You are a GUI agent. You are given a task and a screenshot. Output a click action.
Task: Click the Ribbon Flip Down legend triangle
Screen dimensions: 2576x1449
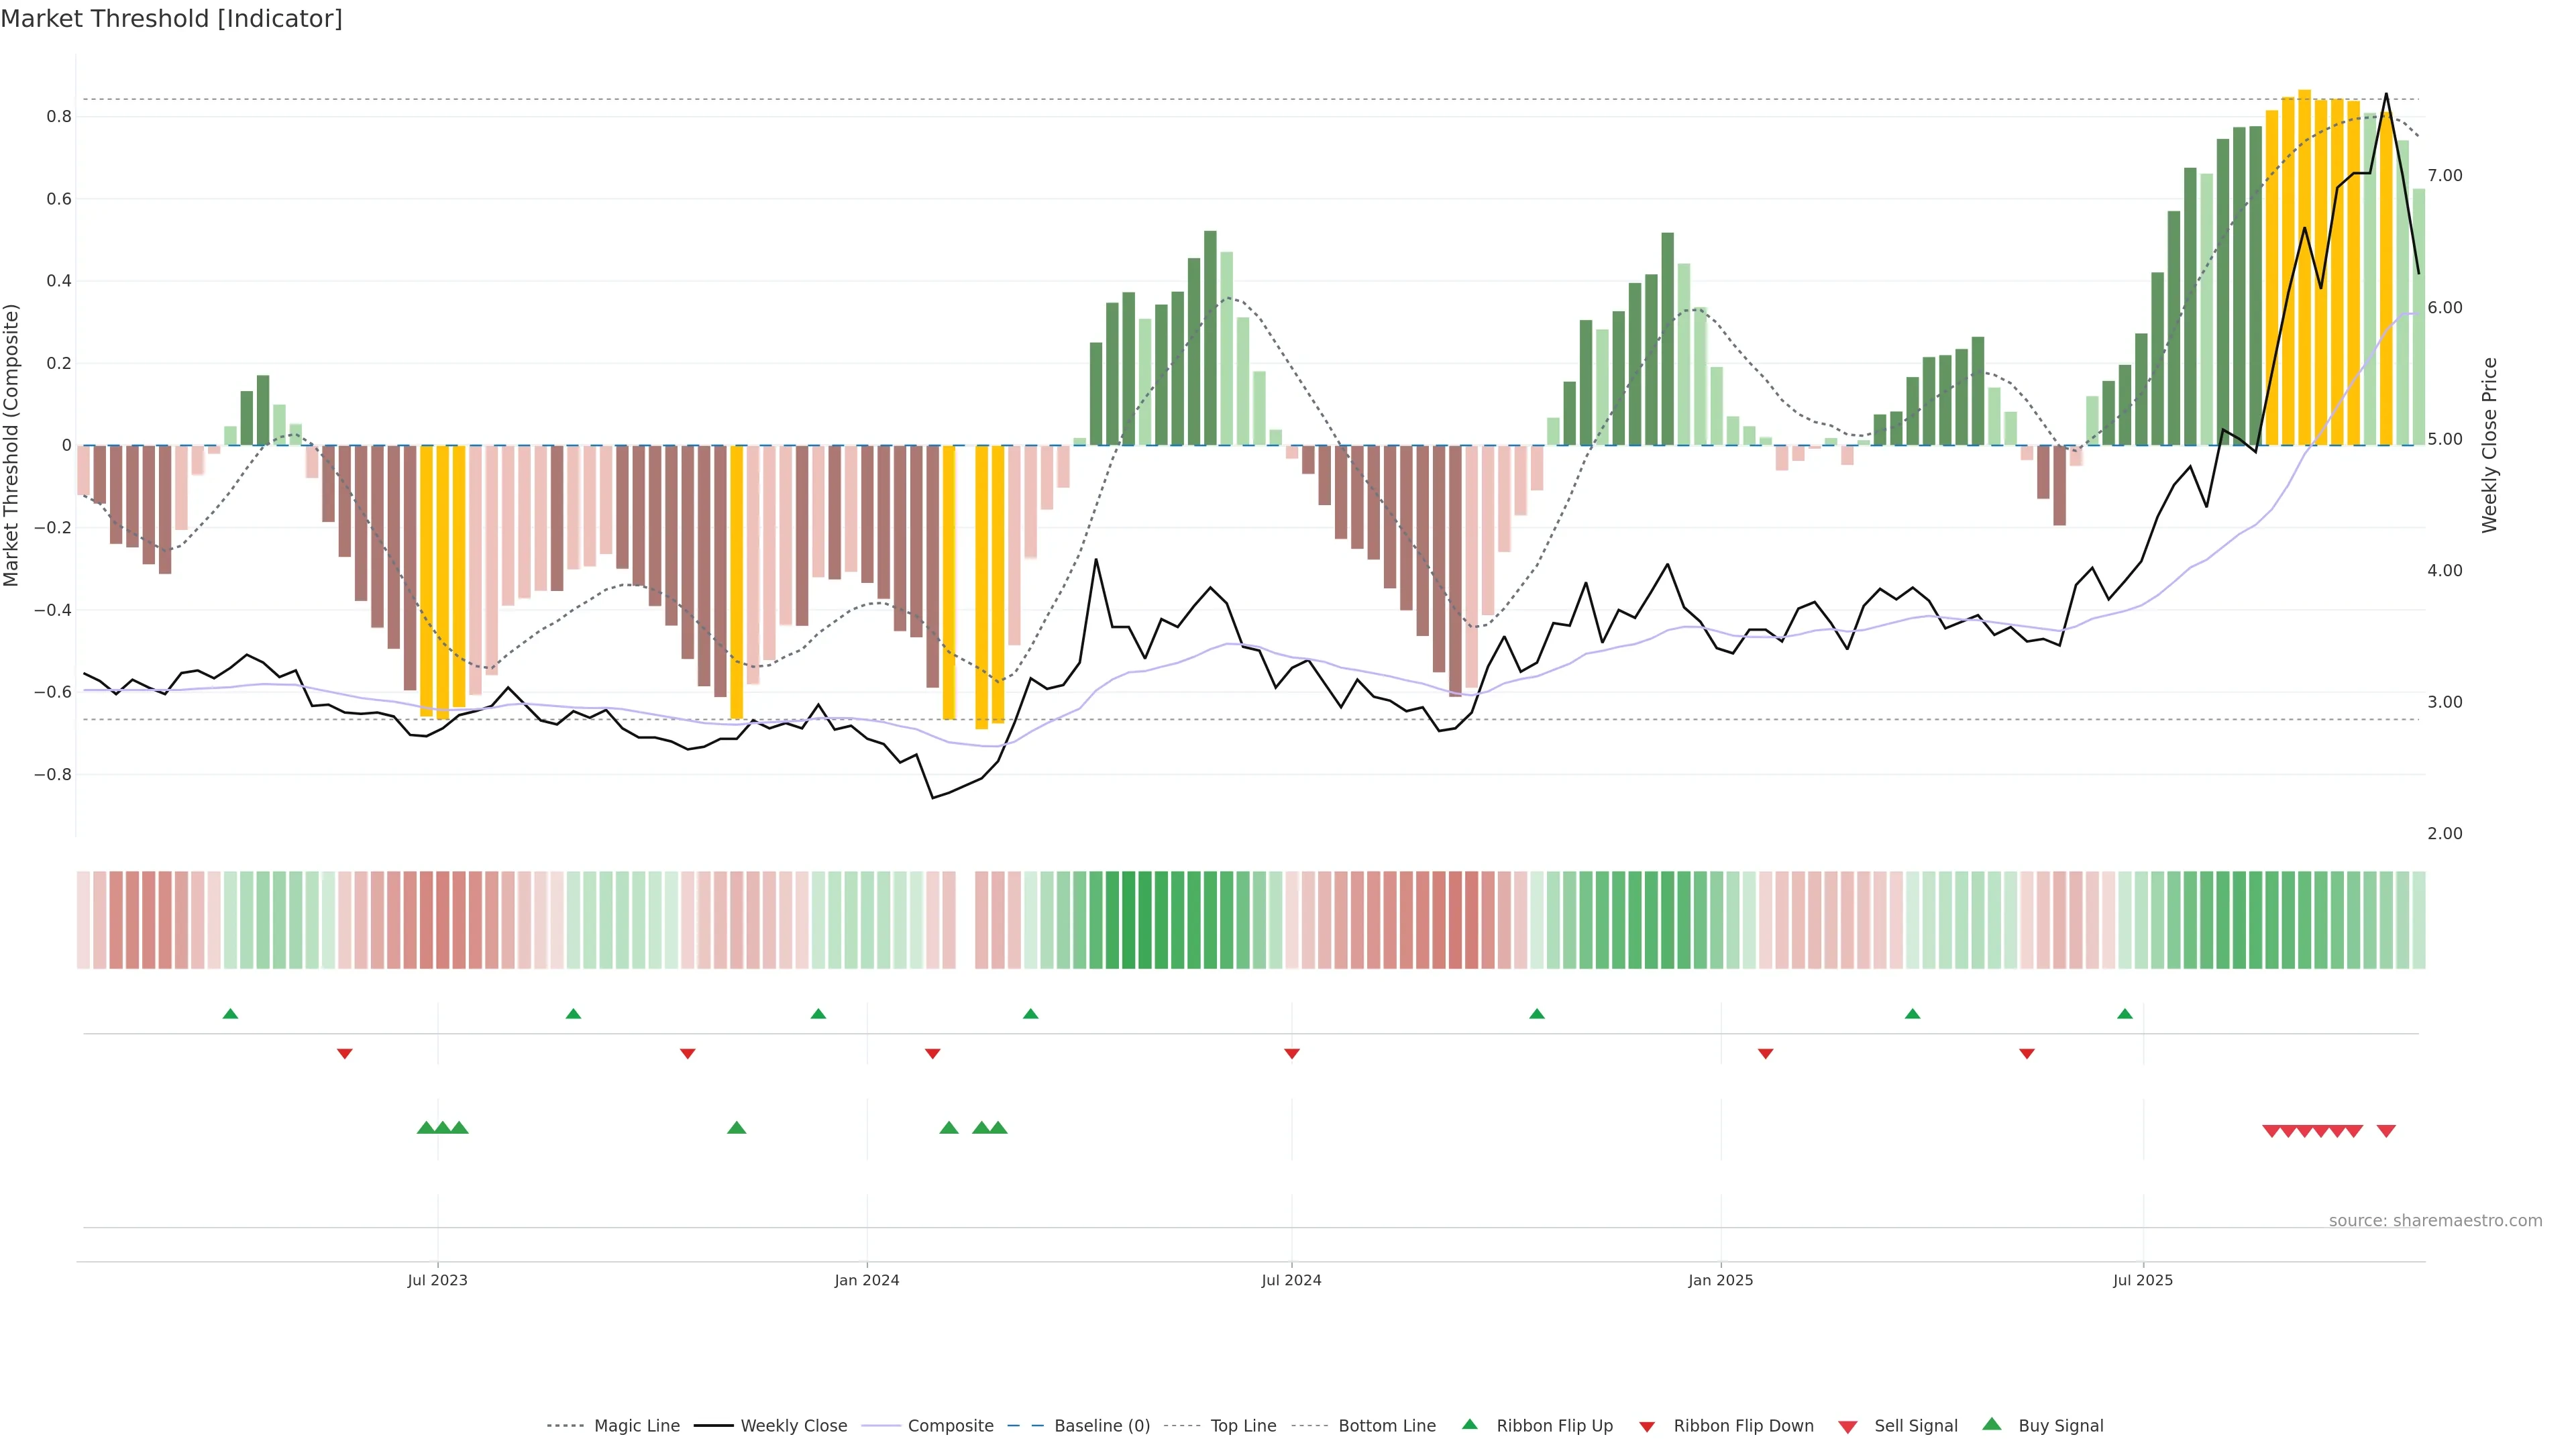pyautogui.click(x=1647, y=1427)
